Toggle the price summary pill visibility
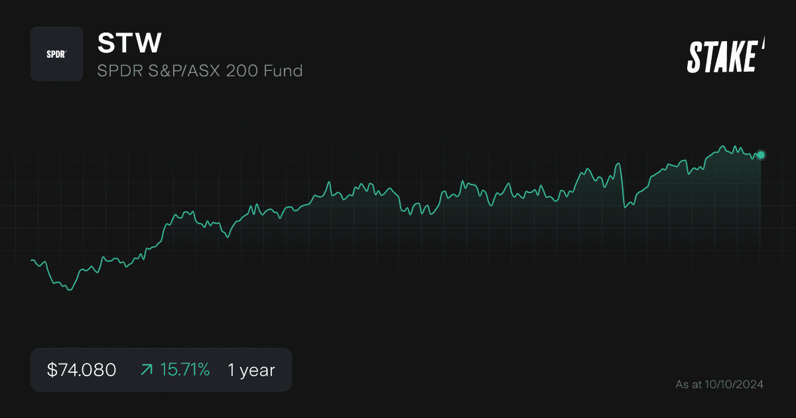796x418 pixels. pyautogui.click(x=161, y=370)
